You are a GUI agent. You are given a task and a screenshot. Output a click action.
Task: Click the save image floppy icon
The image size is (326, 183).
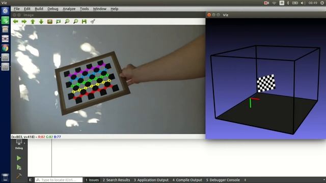coord(84,21)
